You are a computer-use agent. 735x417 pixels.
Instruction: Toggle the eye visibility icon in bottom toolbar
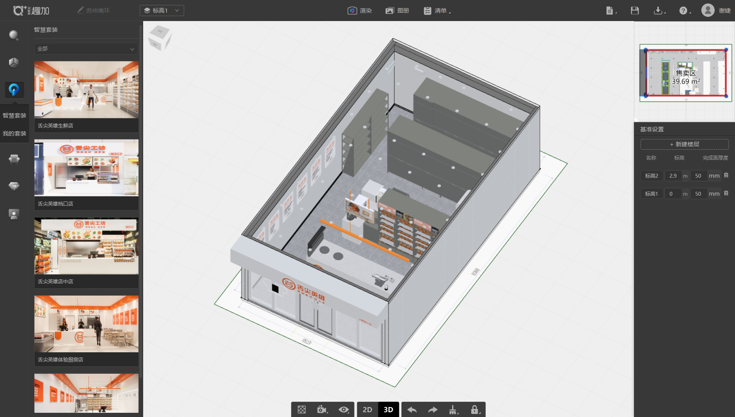tap(344, 410)
